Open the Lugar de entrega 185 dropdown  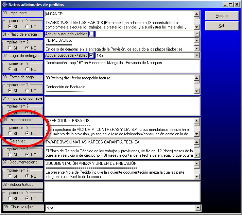[197, 55]
